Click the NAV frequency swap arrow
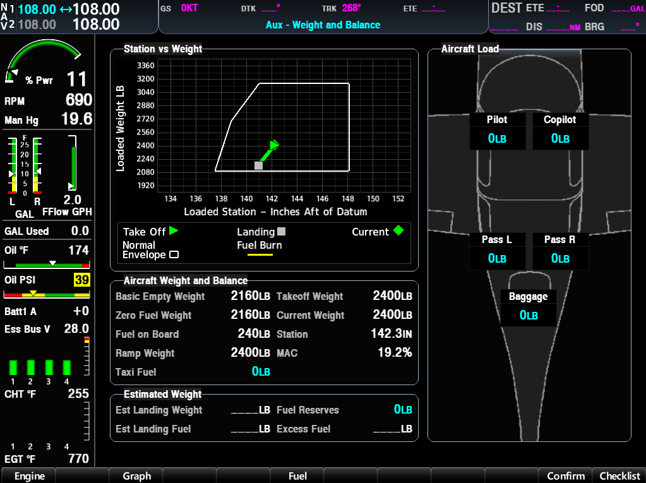 click(66, 9)
